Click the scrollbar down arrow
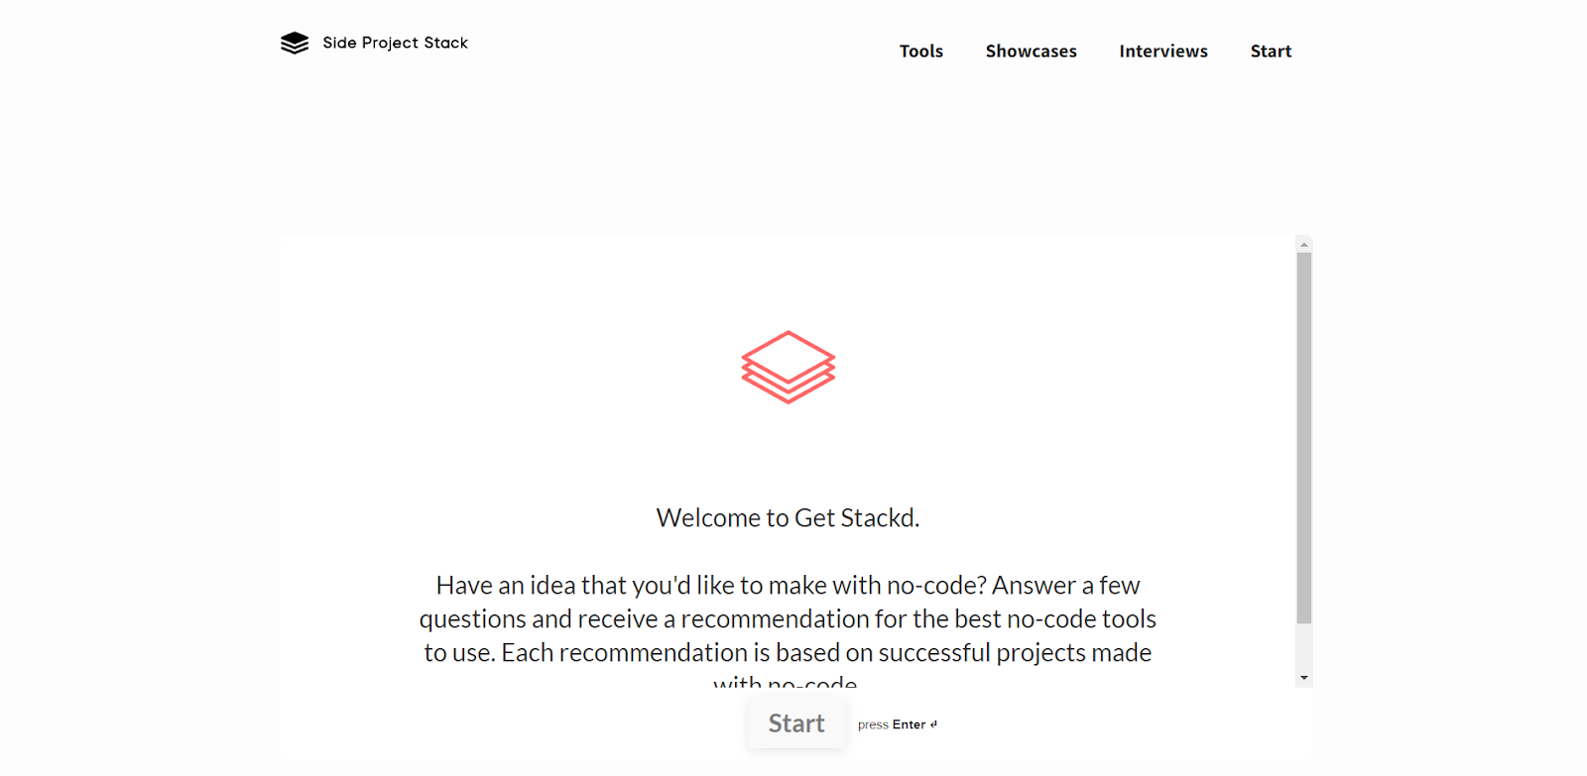This screenshot has height=776, width=1587. click(x=1304, y=678)
